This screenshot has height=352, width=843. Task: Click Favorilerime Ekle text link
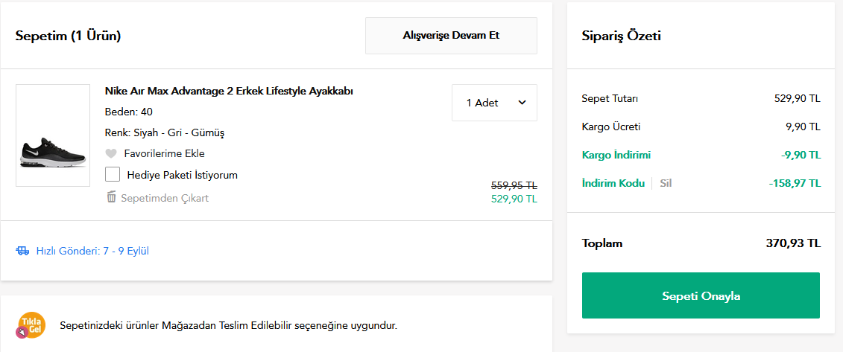165,153
